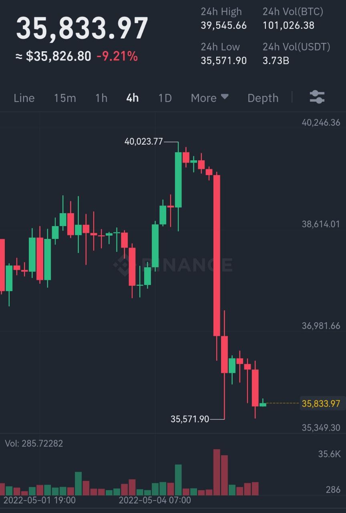Tap the 35,571.90 low price marker
The height and width of the screenshot is (513, 346).
190,419
